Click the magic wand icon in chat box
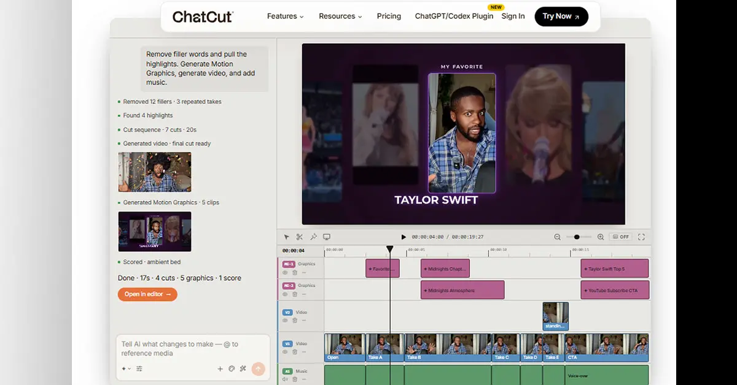Screen dimensions: 737x385 (x=243, y=368)
